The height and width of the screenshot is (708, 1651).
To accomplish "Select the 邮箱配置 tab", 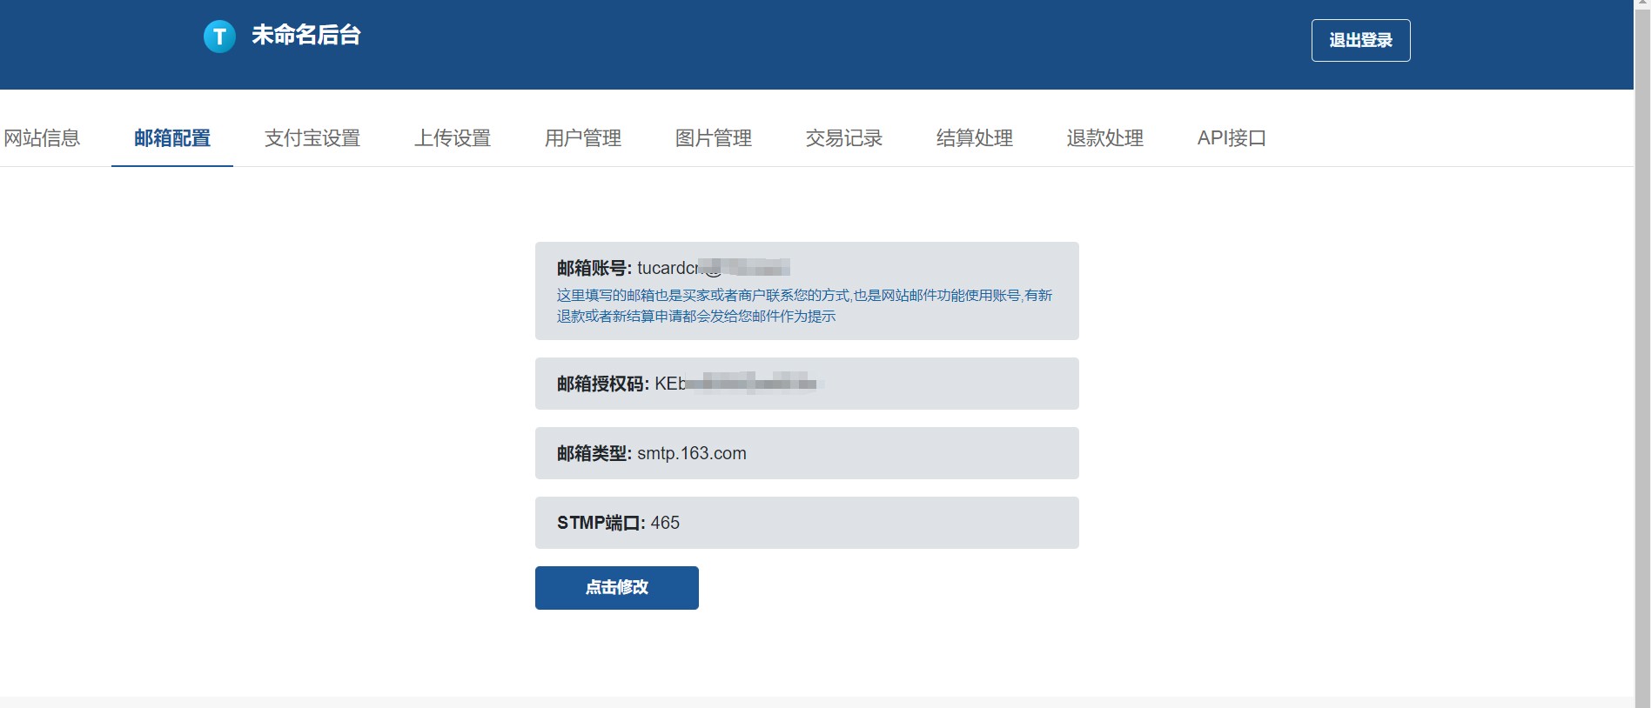I will pos(172,138).
